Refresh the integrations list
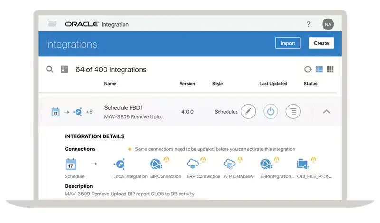380x223 pixels. click(308, 69)
